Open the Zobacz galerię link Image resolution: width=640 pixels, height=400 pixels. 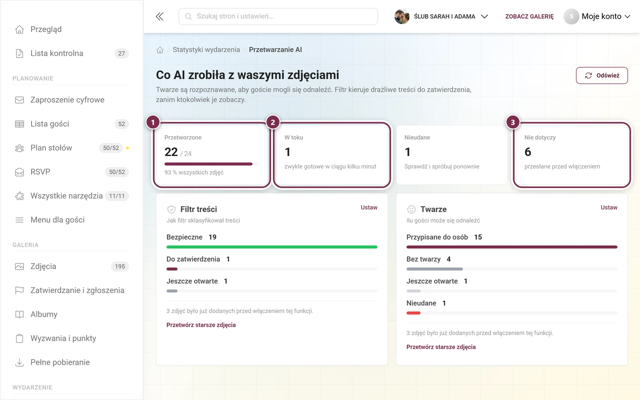[529, 16]
